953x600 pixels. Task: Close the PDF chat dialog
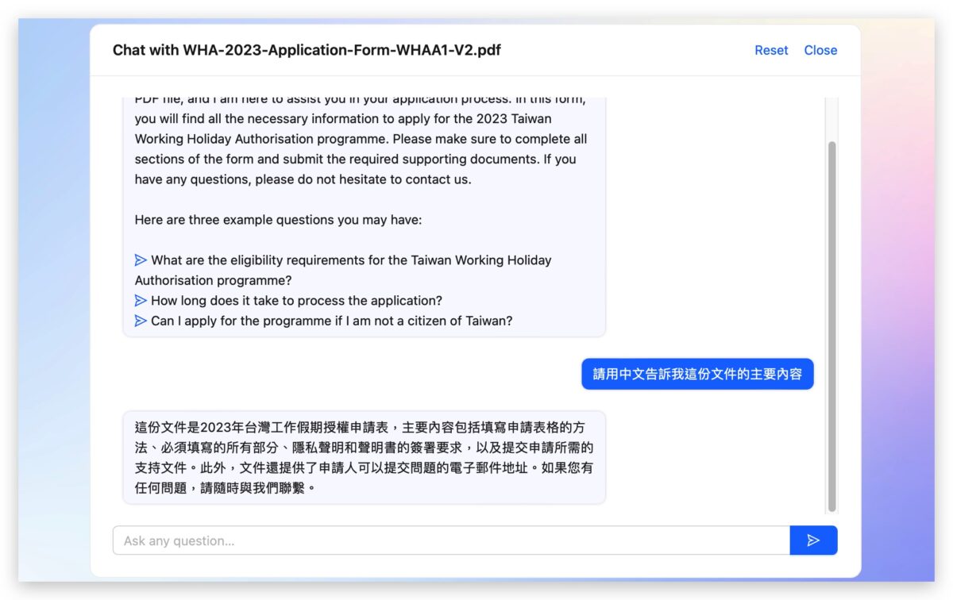coord(820,50)
